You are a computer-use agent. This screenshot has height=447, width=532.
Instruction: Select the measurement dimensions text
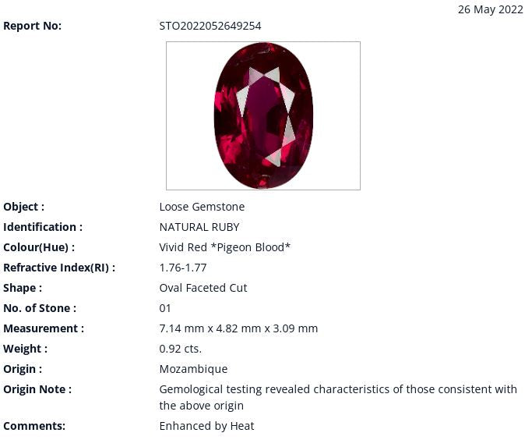(x=238, y=328)
